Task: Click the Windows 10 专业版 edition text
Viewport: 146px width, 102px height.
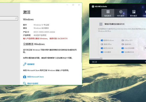Action: [x=41, y=25]
